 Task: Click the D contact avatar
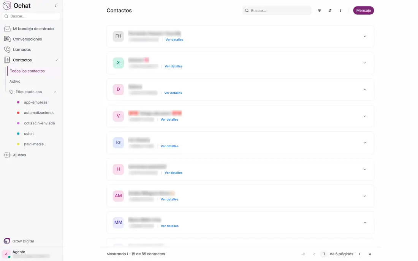(x=118, y=90)
